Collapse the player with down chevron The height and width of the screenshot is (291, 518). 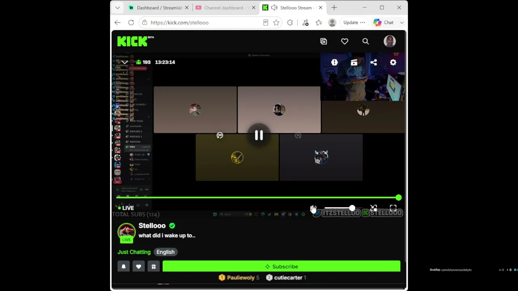(124, 62)
